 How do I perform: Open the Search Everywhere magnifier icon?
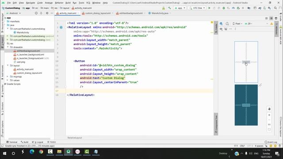tap(275, 8)
